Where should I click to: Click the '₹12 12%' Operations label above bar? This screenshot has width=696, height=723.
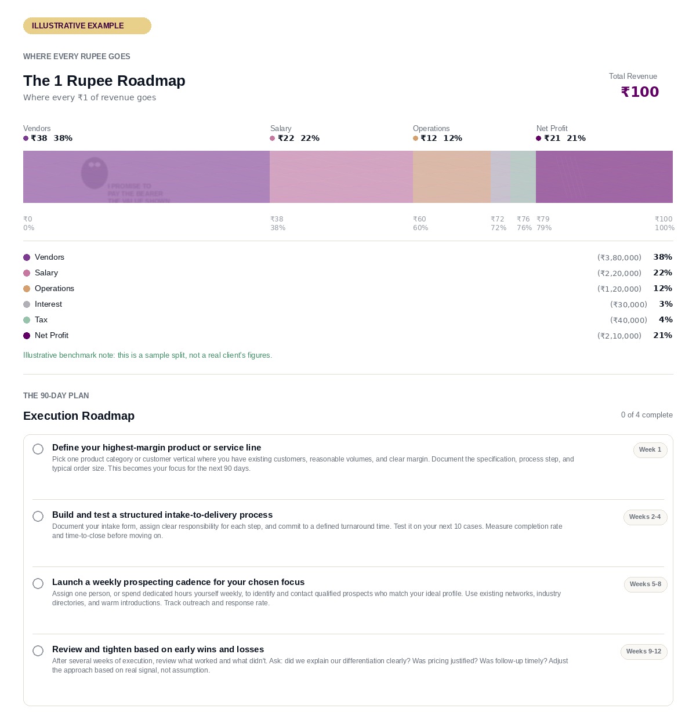click(x=438, y=138)
